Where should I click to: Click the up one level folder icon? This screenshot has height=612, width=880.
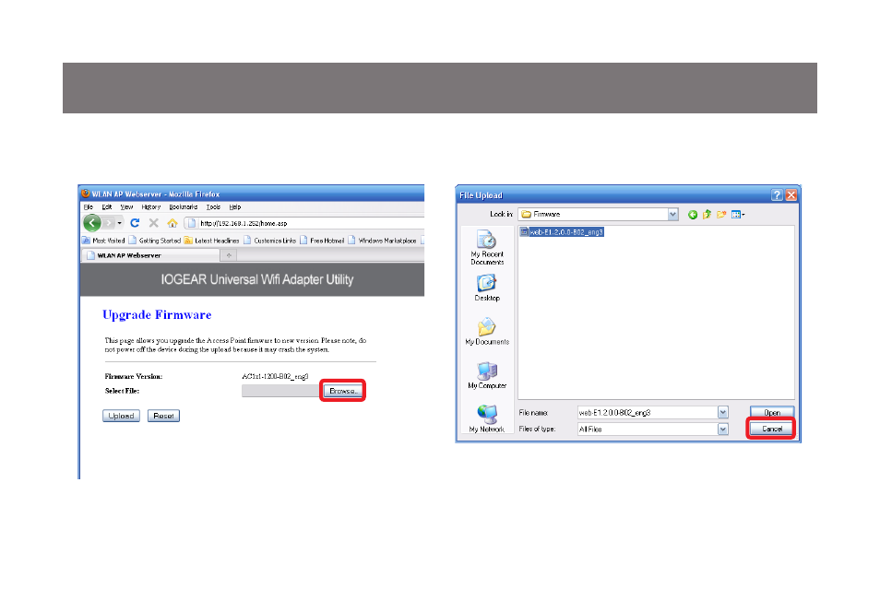pos(708,214)
